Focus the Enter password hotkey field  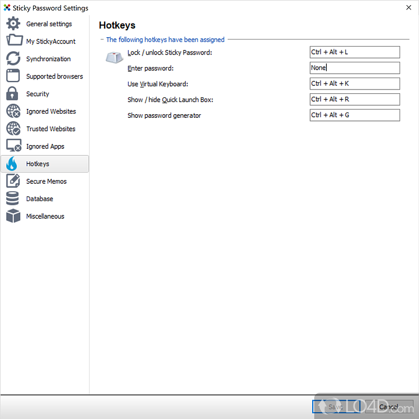tap(355, 68)
